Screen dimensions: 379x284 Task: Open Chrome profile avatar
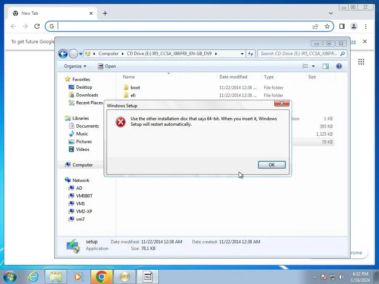pos(353,26)
